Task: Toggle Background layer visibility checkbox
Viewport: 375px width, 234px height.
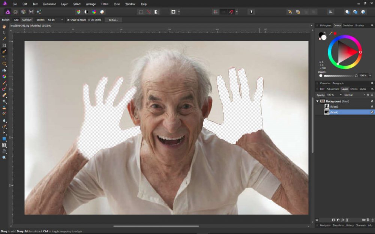Action: pos(372,101)
